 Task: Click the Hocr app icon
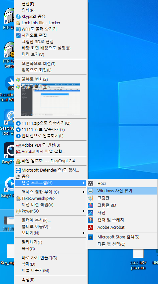coord(90,184)
